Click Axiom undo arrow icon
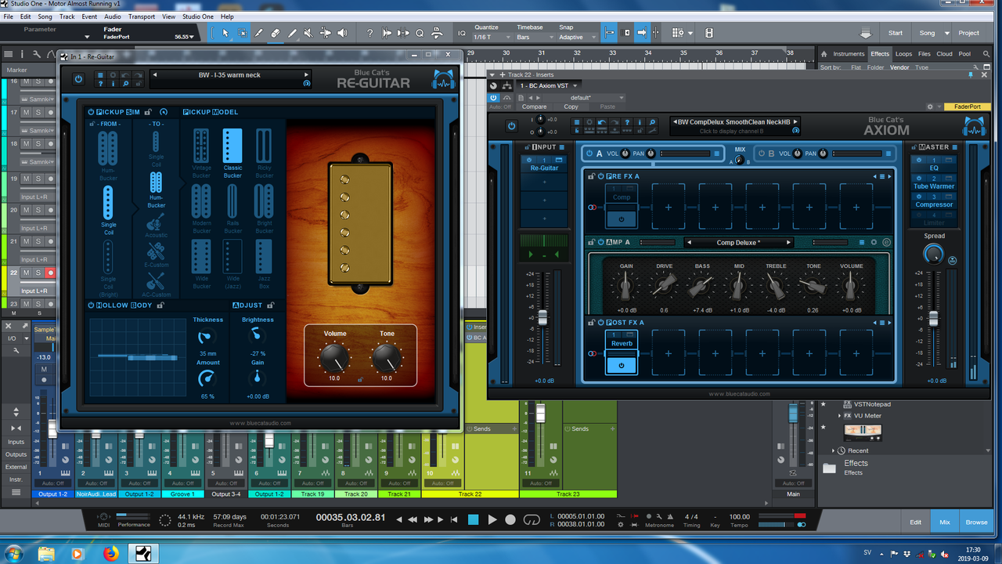1002x564 pixels. [x=601, y=122]
